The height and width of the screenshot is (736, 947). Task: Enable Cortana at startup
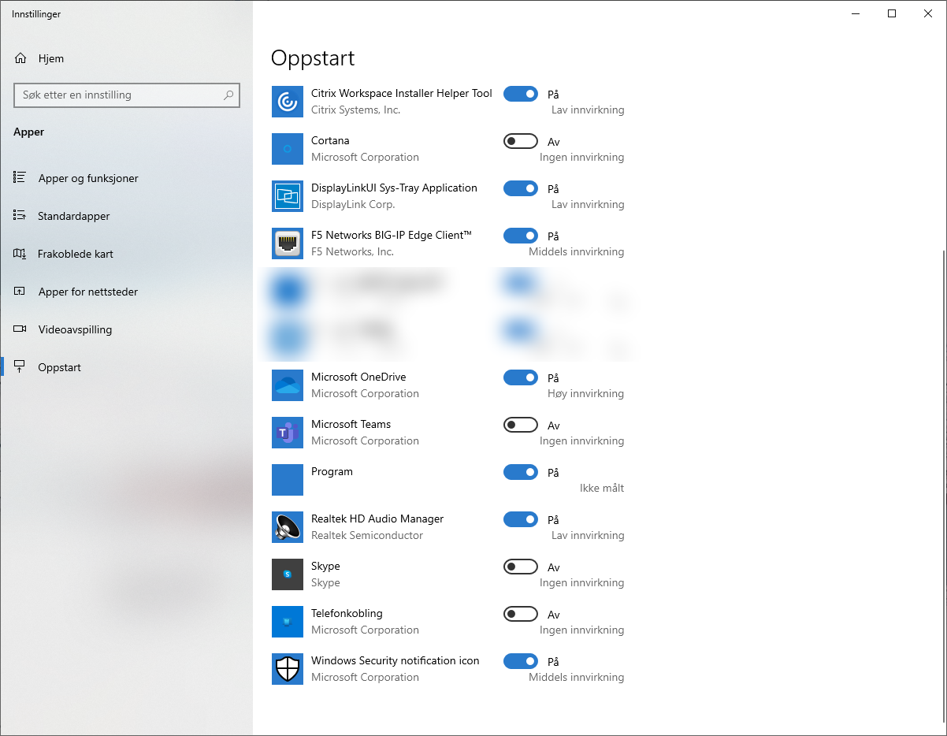pos(521,141)
